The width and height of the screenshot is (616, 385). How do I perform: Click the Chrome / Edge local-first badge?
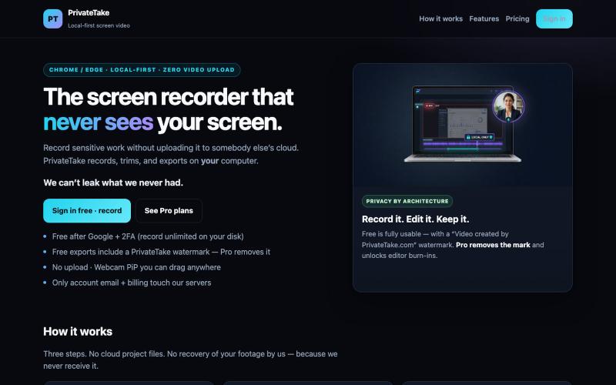pos(142,70)
